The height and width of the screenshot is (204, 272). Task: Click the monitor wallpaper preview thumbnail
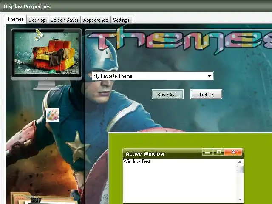point(46,54)
